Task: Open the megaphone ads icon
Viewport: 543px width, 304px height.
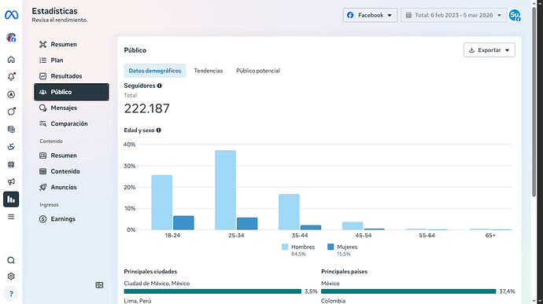Action: pos(11,181)
